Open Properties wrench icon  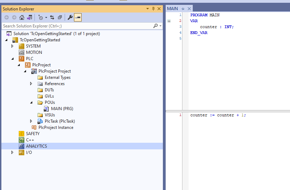click(x=70, y=17)
